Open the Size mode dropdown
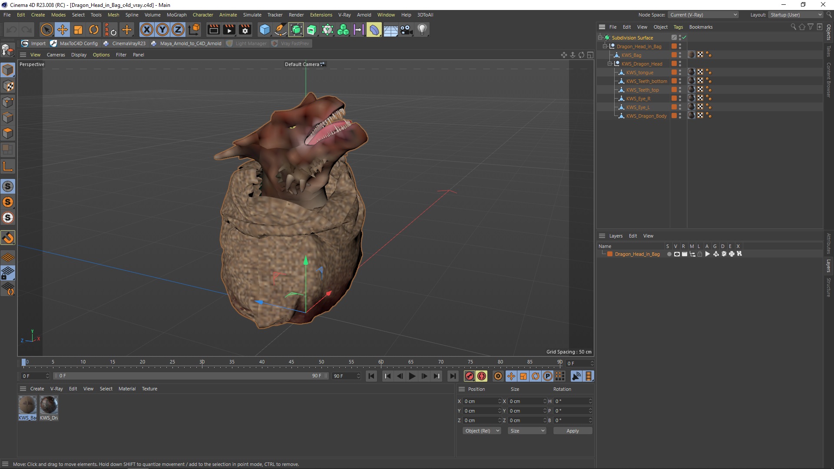 pyautogui.click(x=527, y=431)
